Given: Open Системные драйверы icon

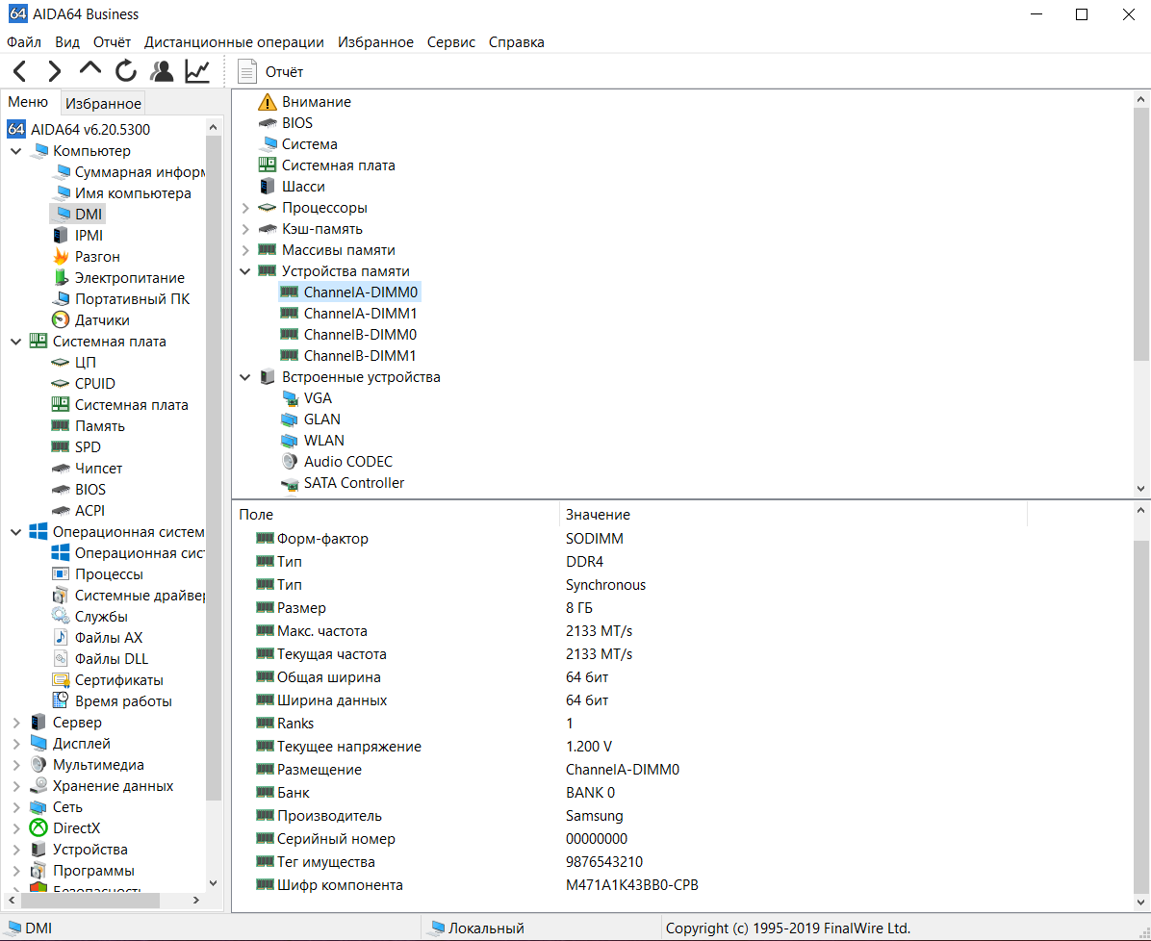Looking at the screenshot, I should [61, 596].
